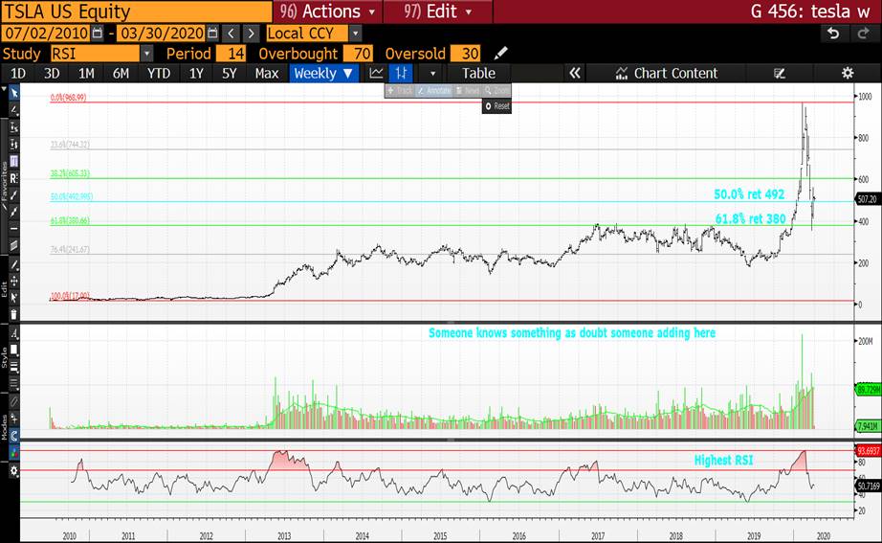
Task: Toggle Annotate mode in floating toolbar
Action: (x=433, y=91)
